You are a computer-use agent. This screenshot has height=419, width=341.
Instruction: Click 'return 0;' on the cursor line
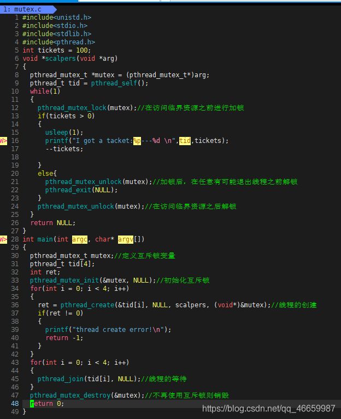(47, 404)
